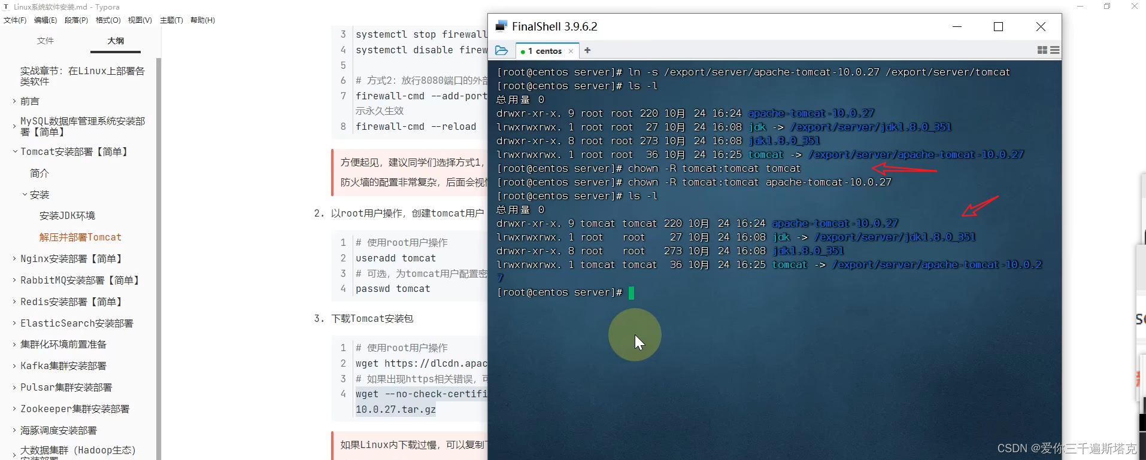Switch sidebar to 大纲 tab
The width and height of the screenshot is (1146, 460).
(116, 41)
